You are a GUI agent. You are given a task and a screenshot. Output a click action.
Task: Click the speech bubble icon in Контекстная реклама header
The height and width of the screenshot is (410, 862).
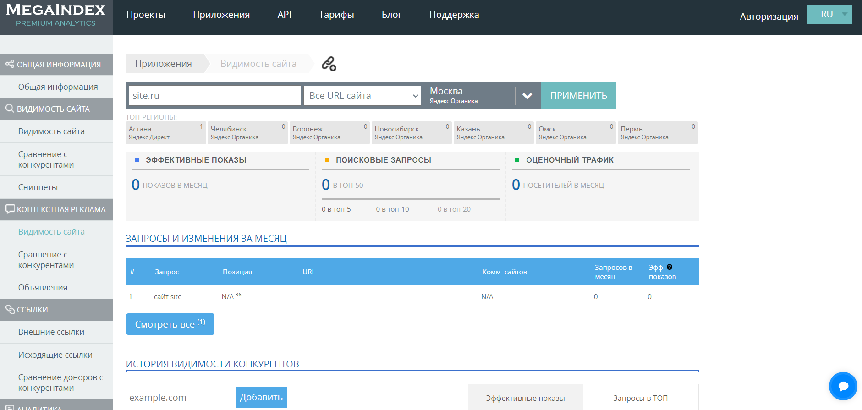(10, 209)
